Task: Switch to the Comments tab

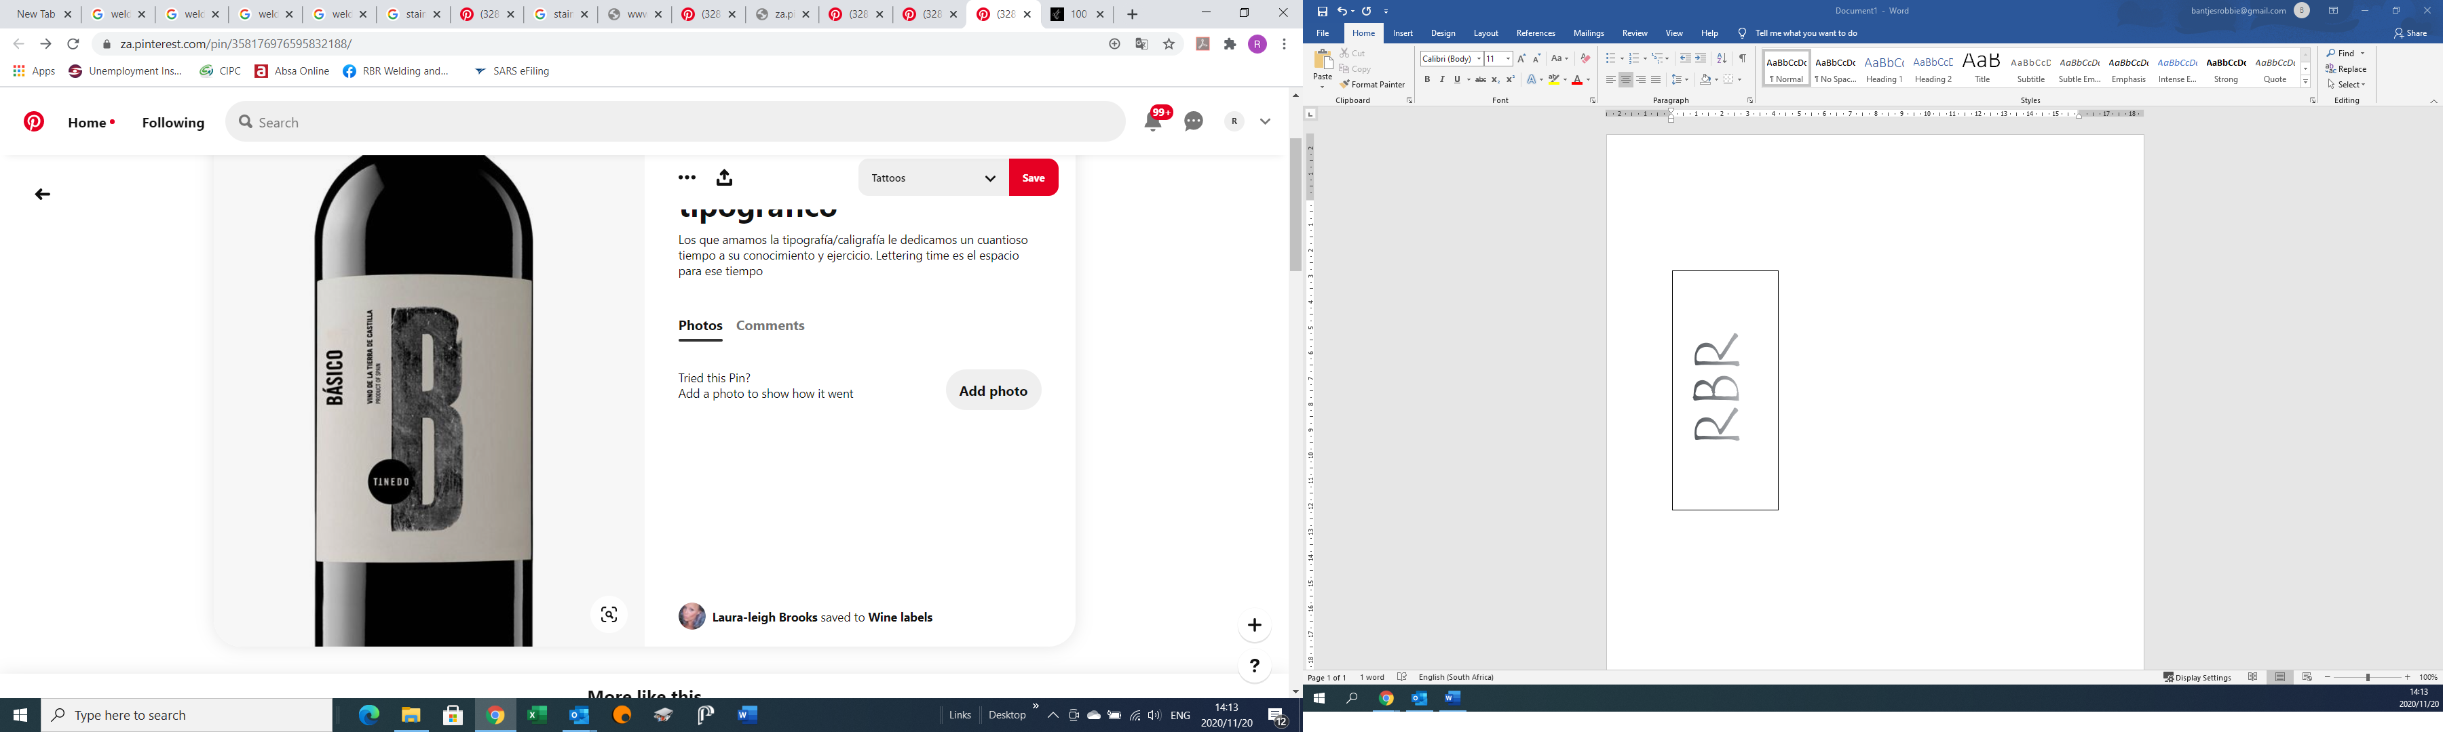Action: [x=770, y=326]
